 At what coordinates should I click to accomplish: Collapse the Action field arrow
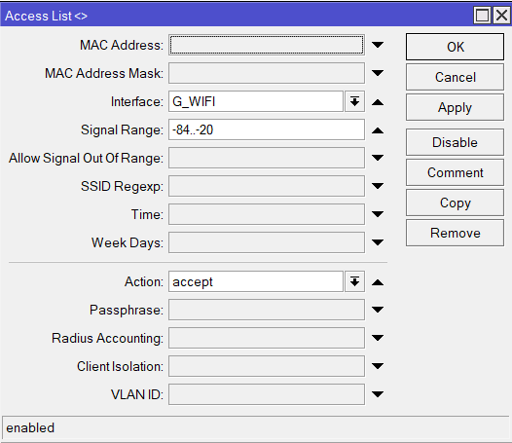[x=378, y=282]
